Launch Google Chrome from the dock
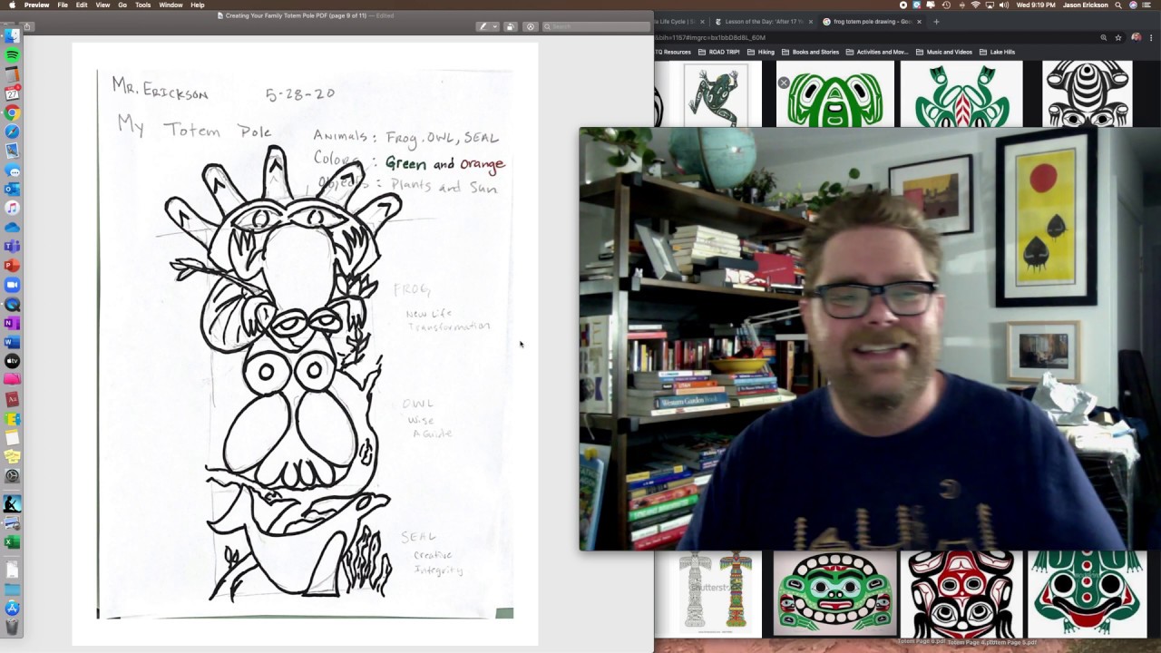 point(12,112)
